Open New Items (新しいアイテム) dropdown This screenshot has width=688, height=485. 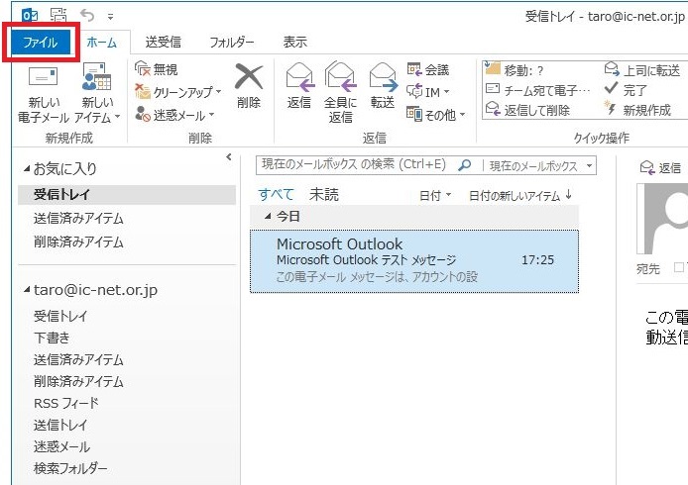pos(97,91)
